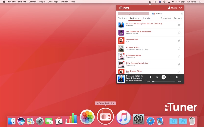Viewport: 204px width, 127px height.
Task: Open Siri from the menu bar
Action: point(160,2)
